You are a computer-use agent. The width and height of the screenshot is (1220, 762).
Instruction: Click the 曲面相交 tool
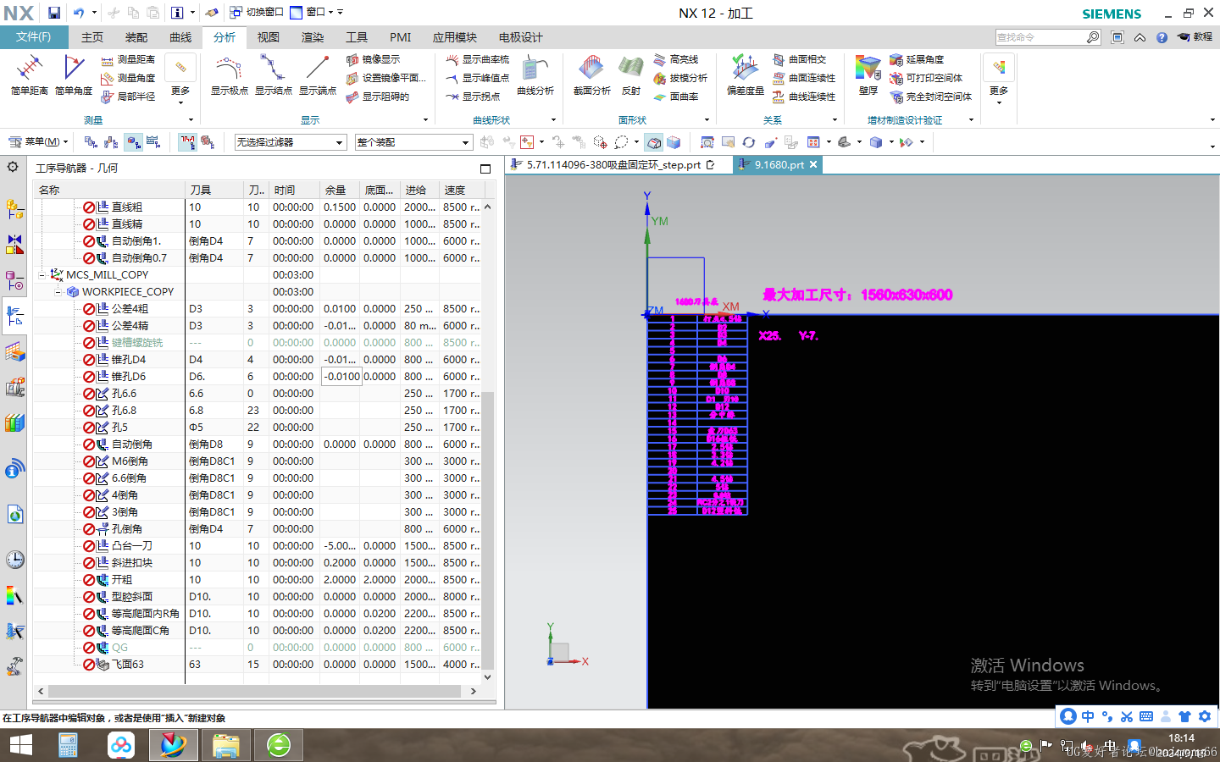[799, 59]
